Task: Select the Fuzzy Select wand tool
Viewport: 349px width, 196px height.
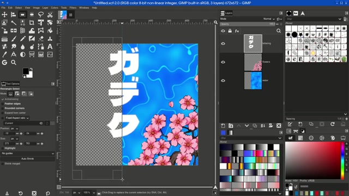Action: point(13,23)
